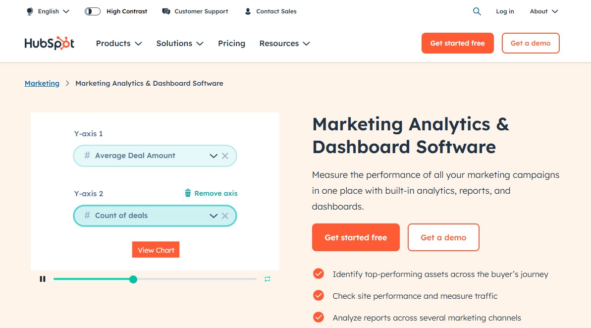Click the Count of deals field text

[x=121, y=215]
